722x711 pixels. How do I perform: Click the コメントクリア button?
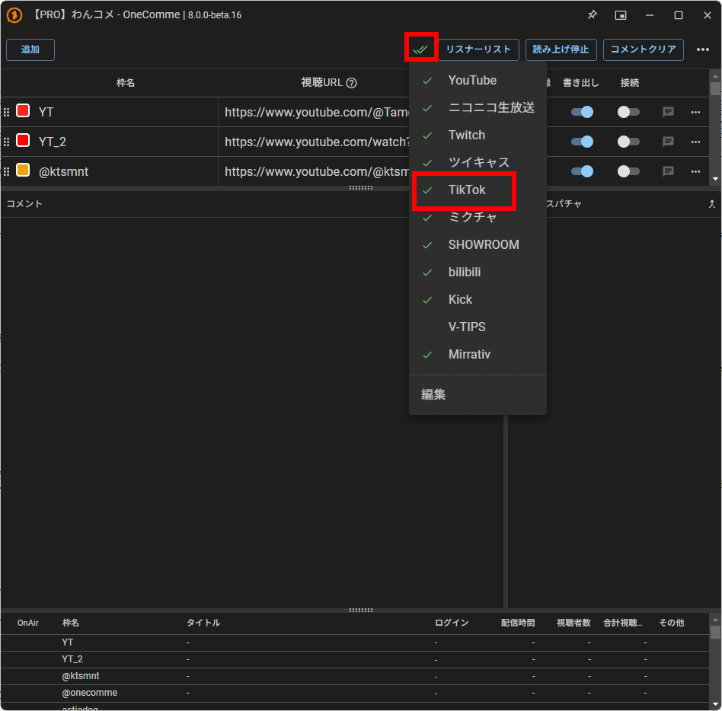point(644,49)
